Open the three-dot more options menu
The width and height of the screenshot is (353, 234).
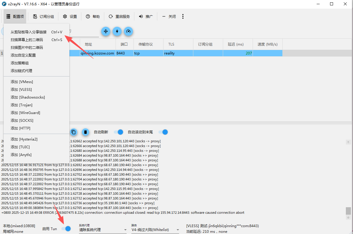pyautogui.click(x=183, y=17)
